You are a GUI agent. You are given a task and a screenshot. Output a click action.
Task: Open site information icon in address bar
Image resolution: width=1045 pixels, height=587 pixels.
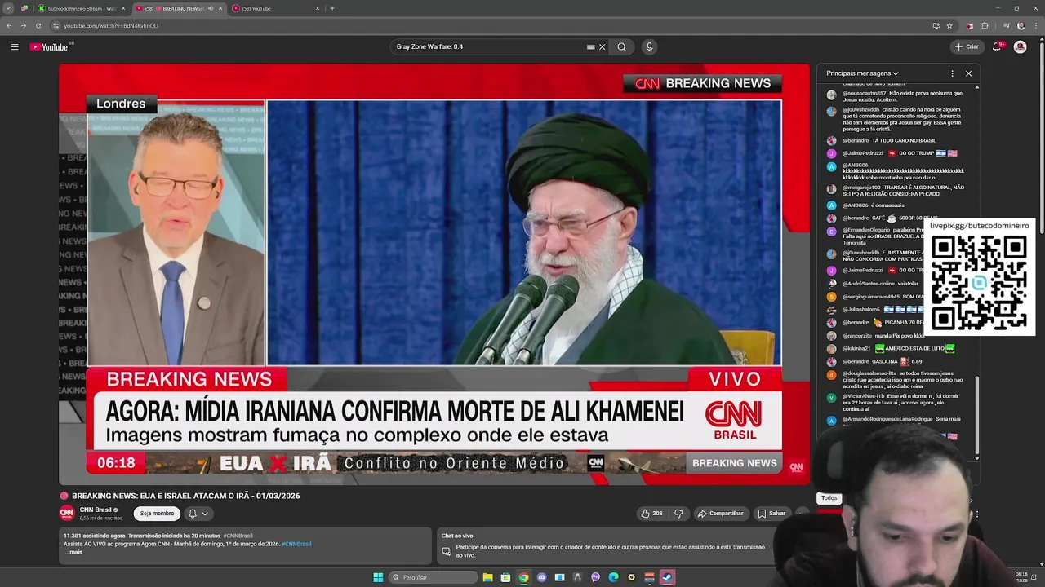coord(56,25)
